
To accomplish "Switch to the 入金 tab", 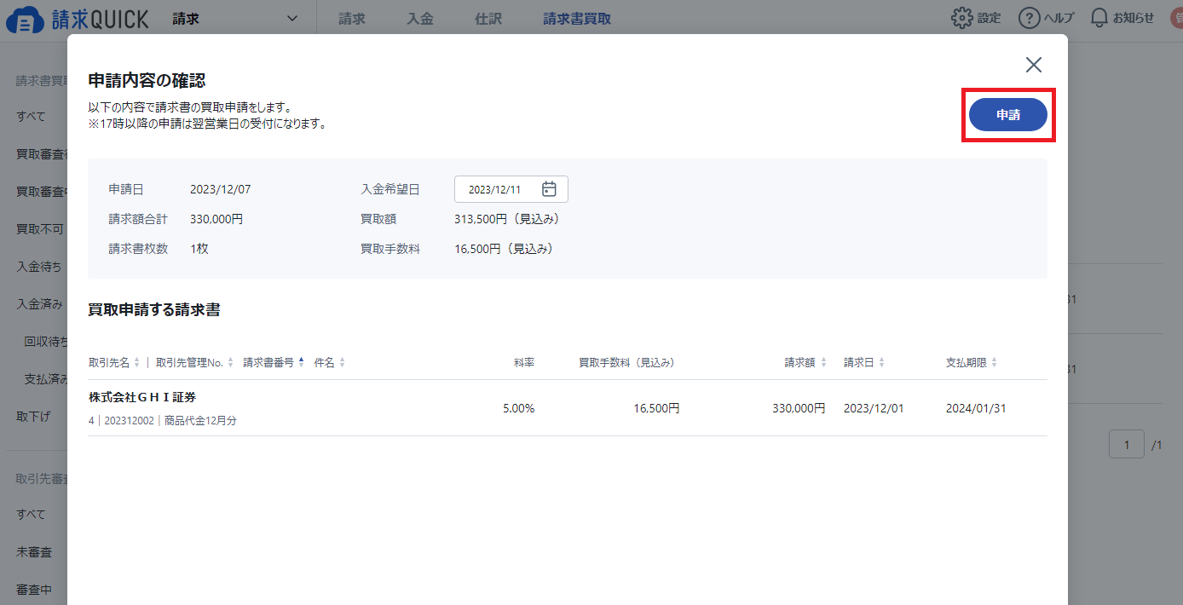I will tap(420, 19).
